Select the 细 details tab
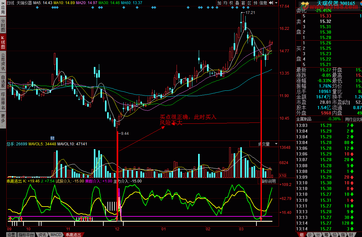362x237 pixels. click(x=301, y=235)
